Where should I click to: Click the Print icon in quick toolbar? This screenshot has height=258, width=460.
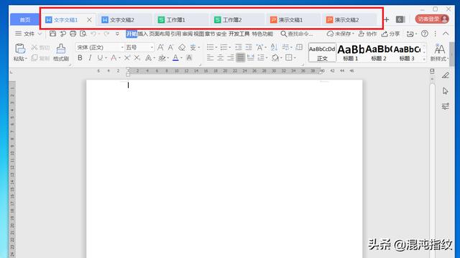73,34
